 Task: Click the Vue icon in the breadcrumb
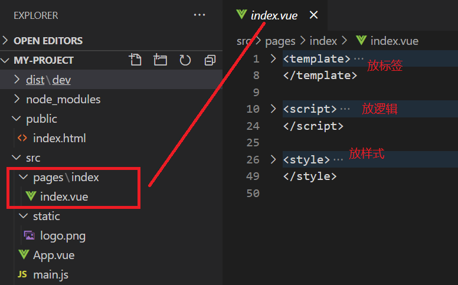[361, 40]
